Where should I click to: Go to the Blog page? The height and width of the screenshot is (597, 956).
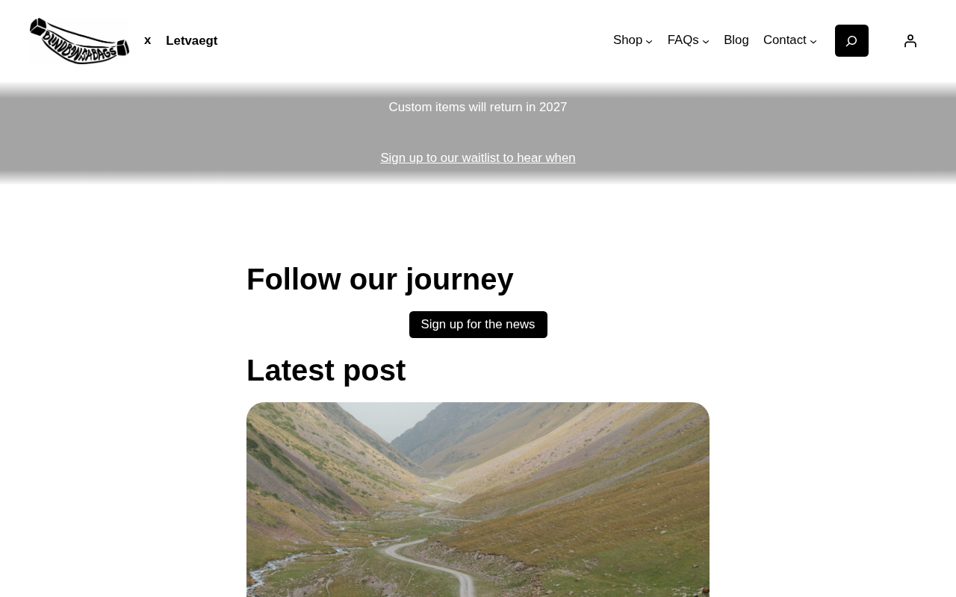point(736,40)
